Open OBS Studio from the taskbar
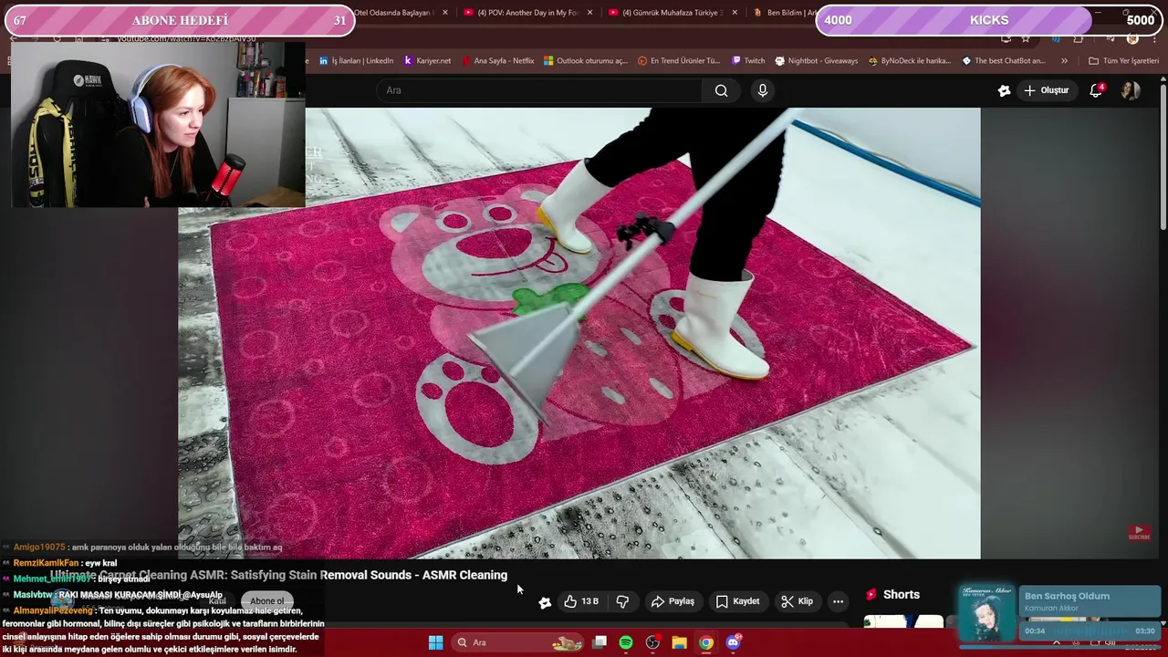 click(652, 642)
